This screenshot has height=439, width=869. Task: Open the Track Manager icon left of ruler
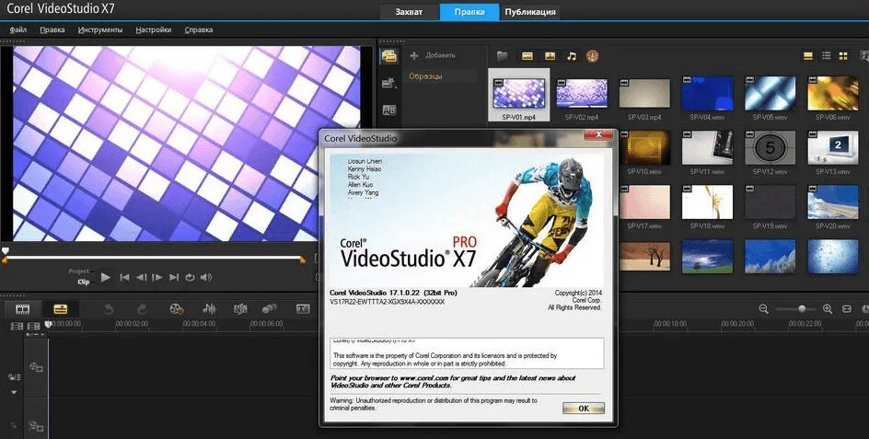[17, 327]
